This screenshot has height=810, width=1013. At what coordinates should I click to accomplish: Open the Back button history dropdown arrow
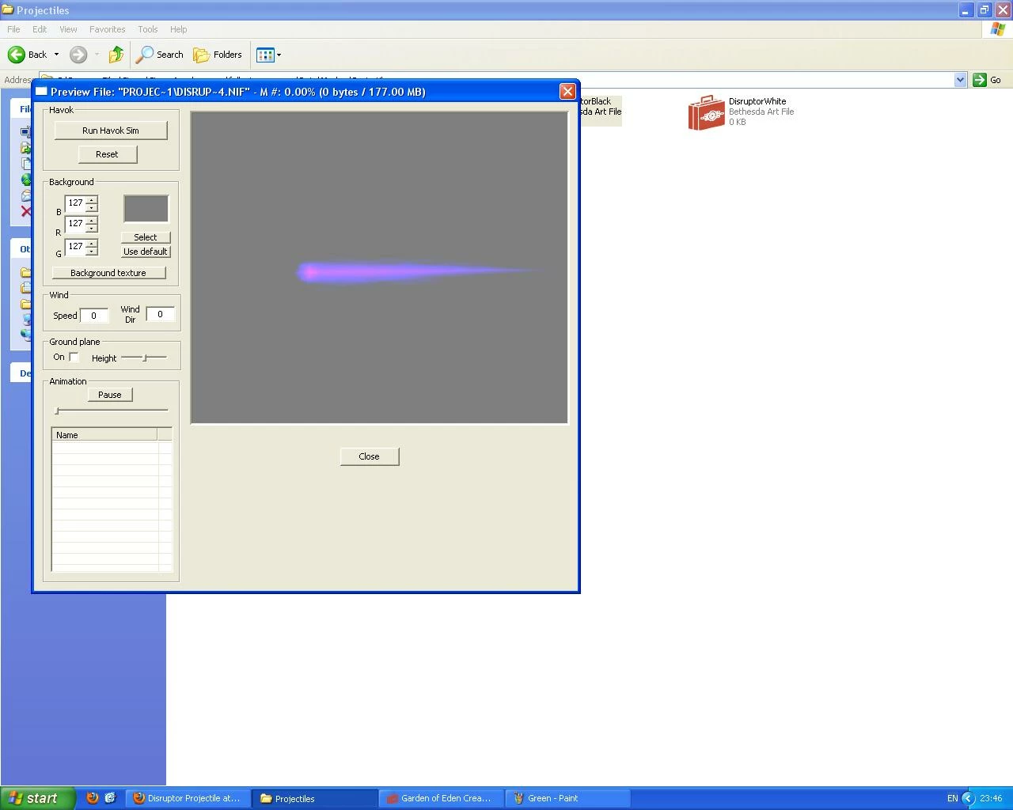pyautogui.click(x=56, y=55)
